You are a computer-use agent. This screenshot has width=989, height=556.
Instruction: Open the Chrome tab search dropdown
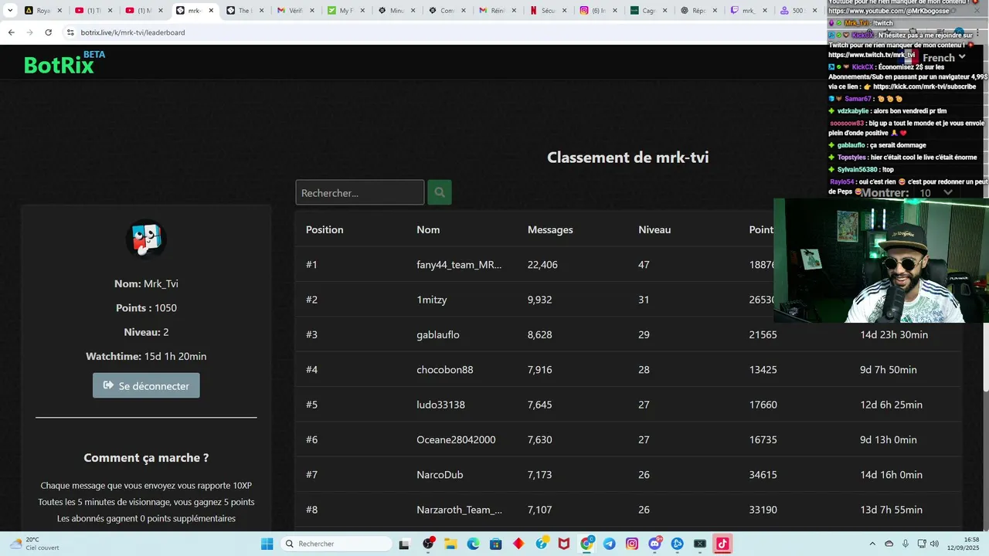click(10, 11)
